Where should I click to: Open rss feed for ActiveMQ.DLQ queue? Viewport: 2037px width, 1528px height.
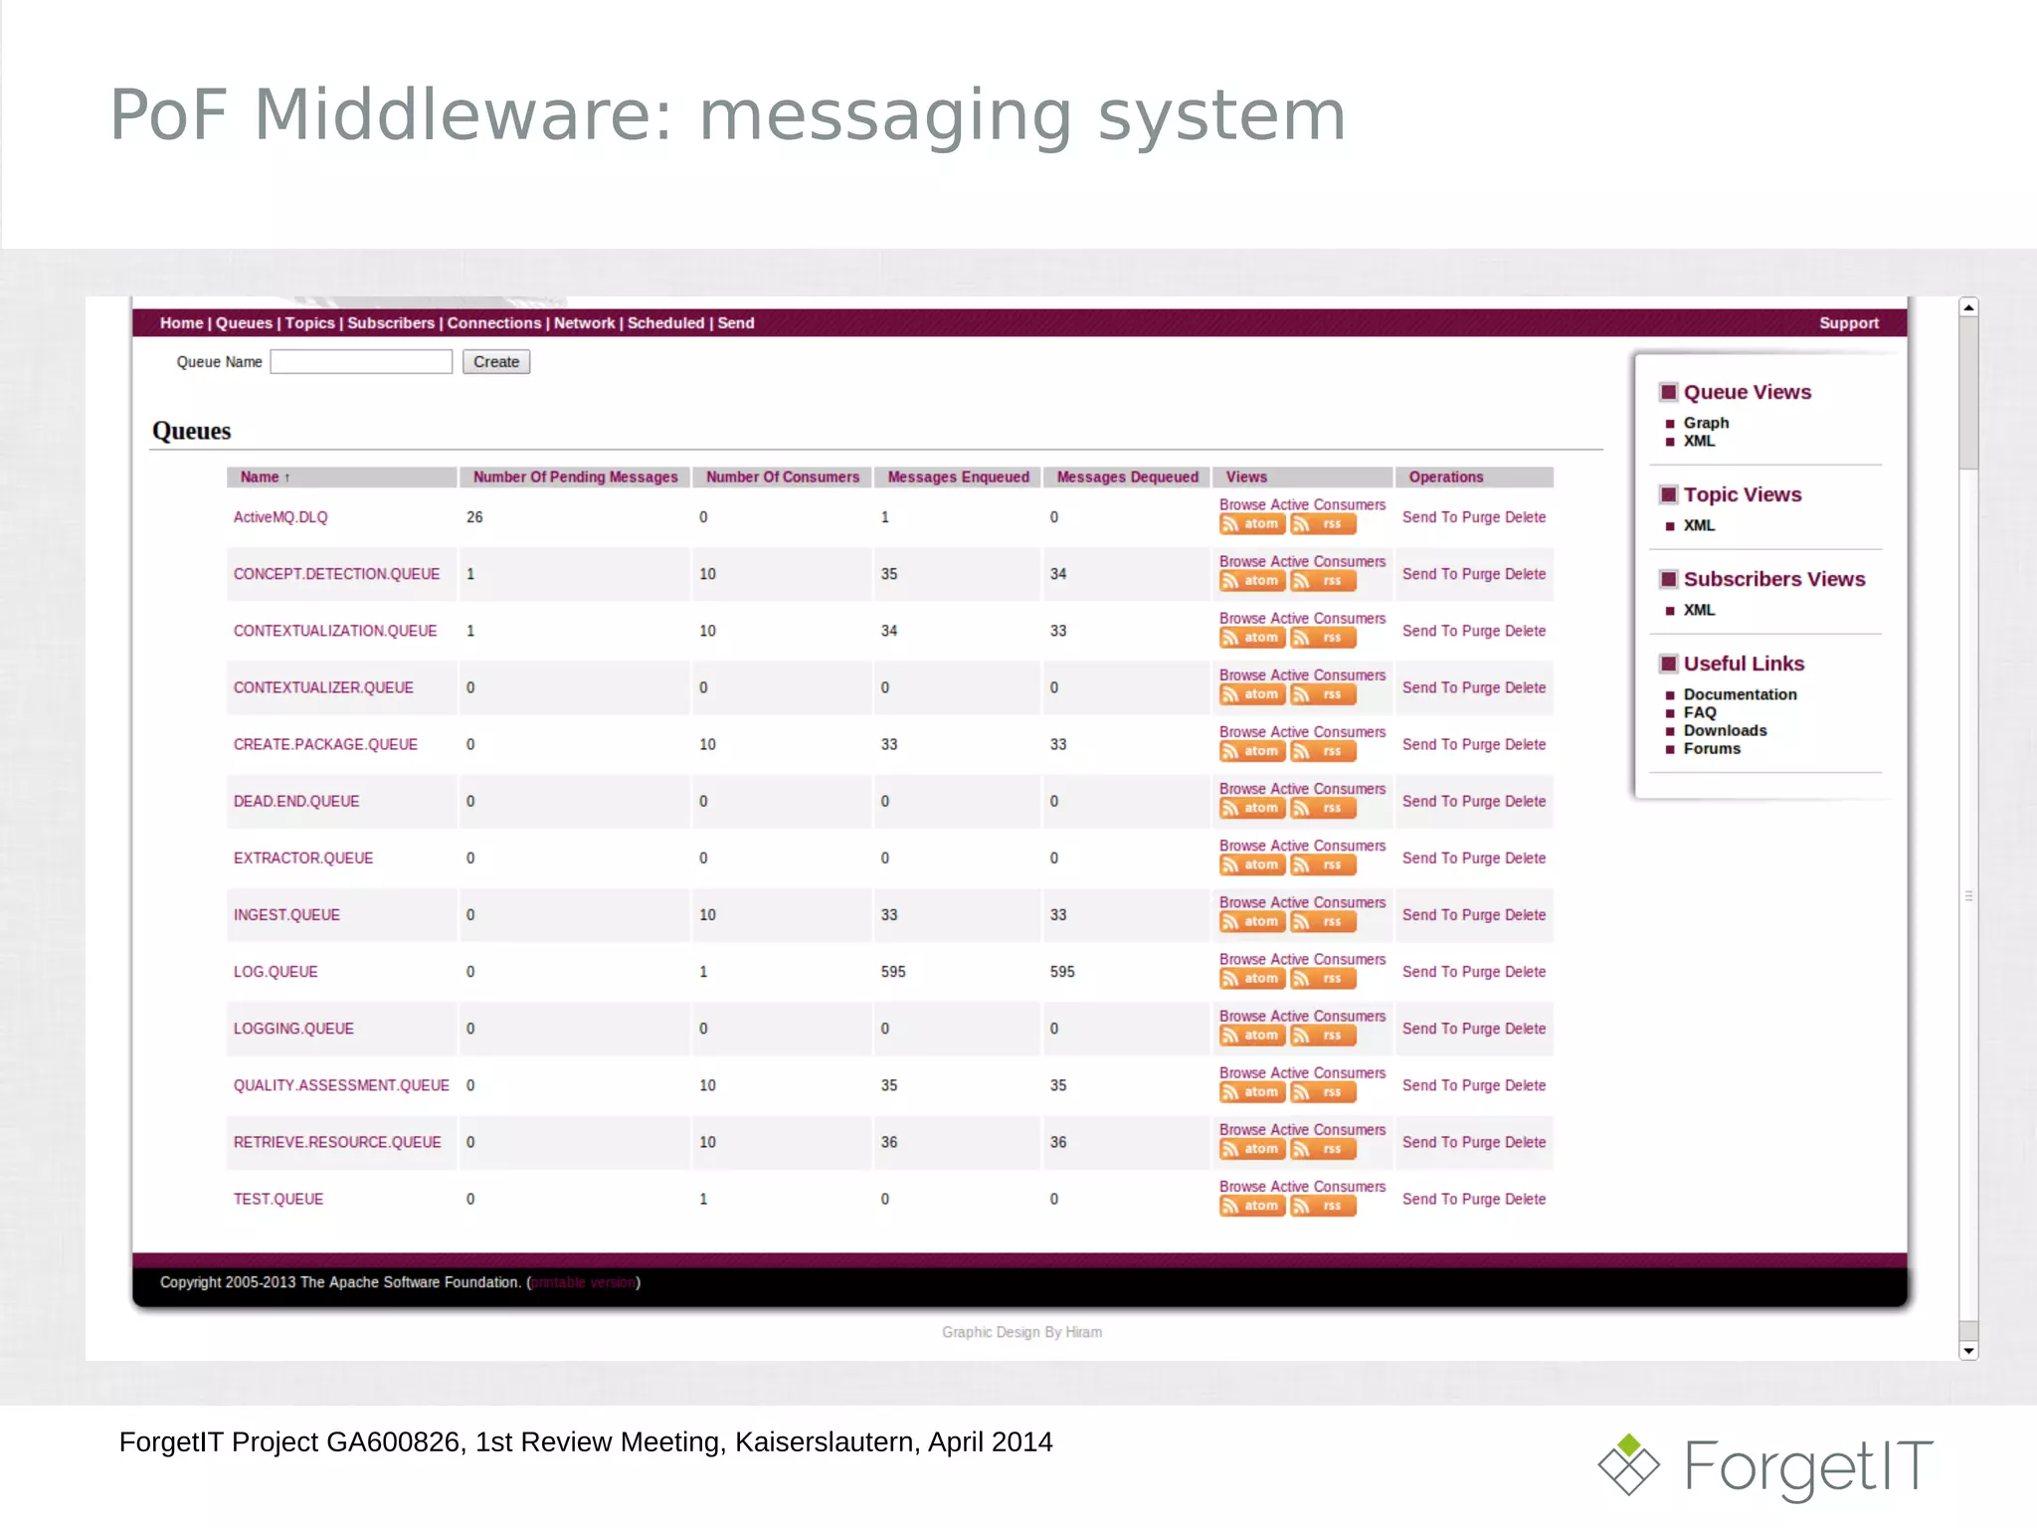(1323, 524)
